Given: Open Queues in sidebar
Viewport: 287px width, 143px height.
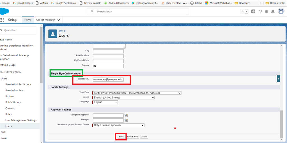Looking at the screenshot, I should click(10, 108).
